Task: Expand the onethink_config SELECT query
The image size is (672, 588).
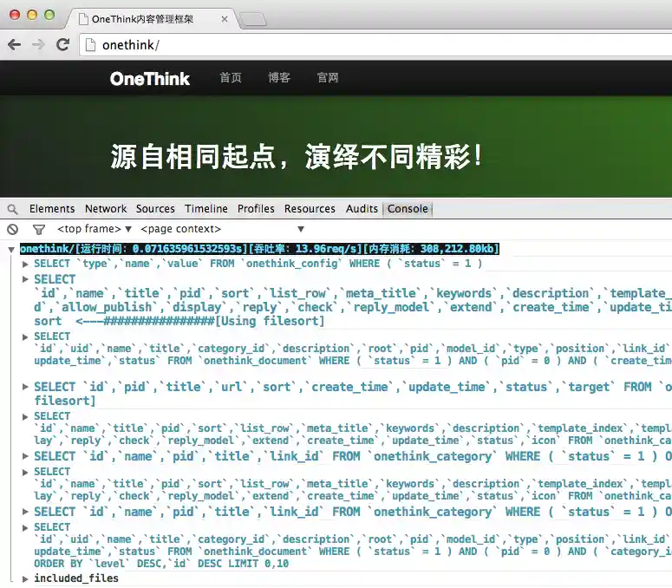Action: click(x=25, y=264)
